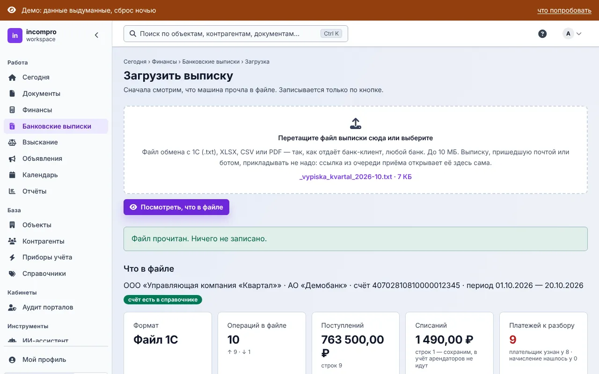This screenshot has height=374, width=599.
Task: Click the Платежей к разбору value 9
Action: pos(513,340)
